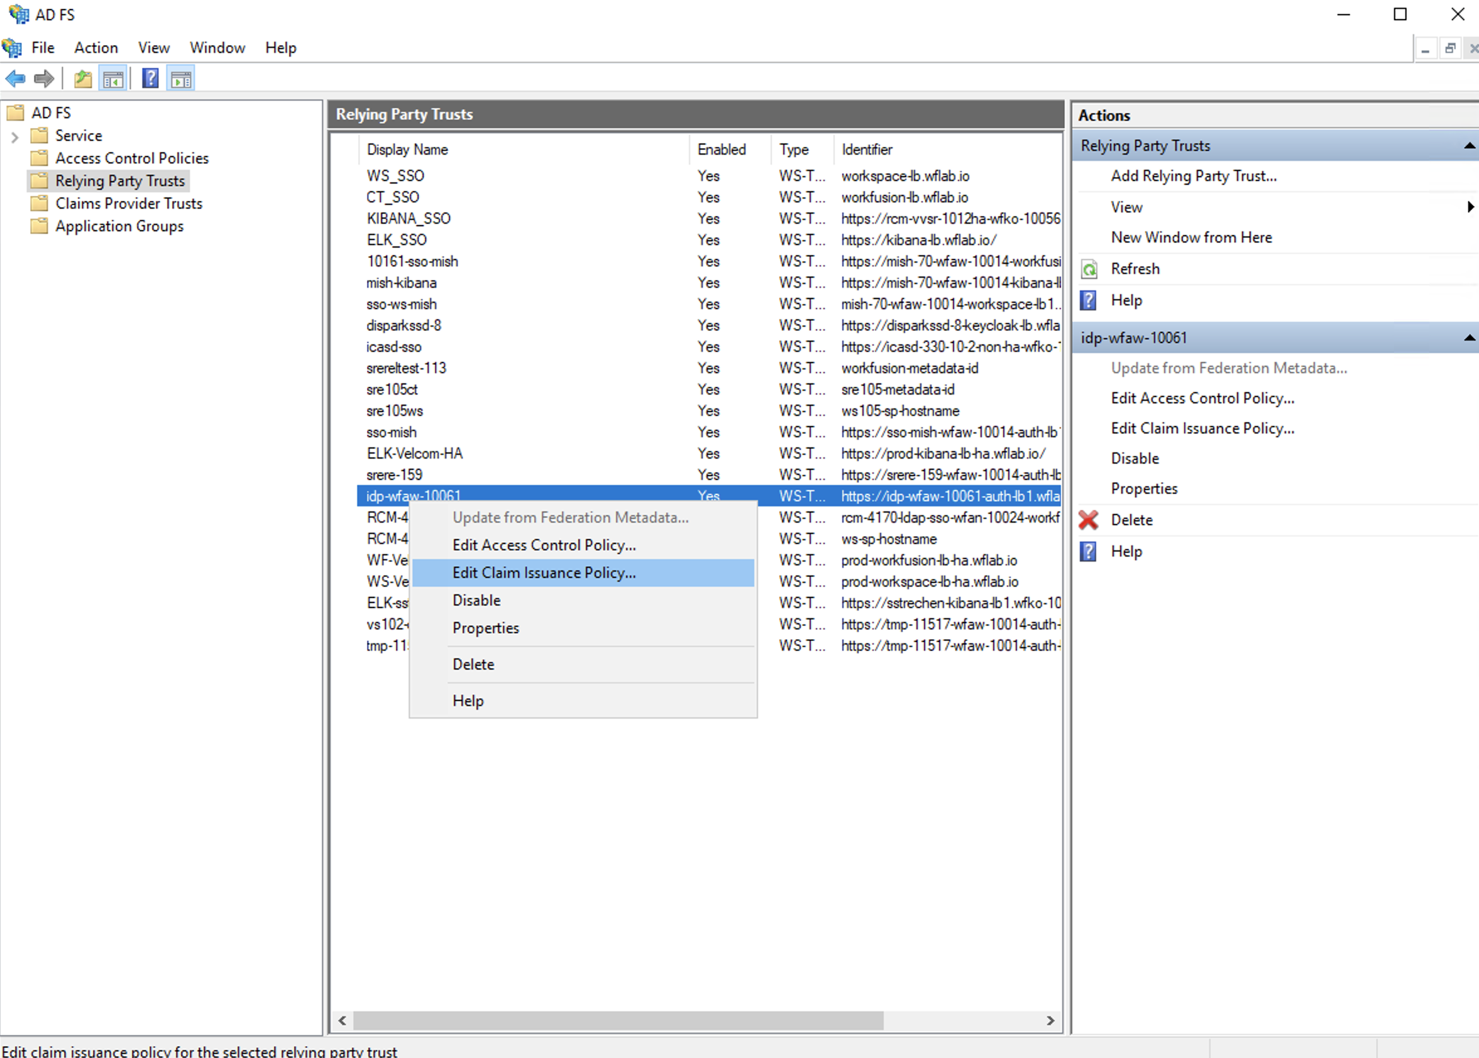Click the green Refresh icon in Actions
The height and width of the screenshot is (1058, 1479).
pos(1089,269)
